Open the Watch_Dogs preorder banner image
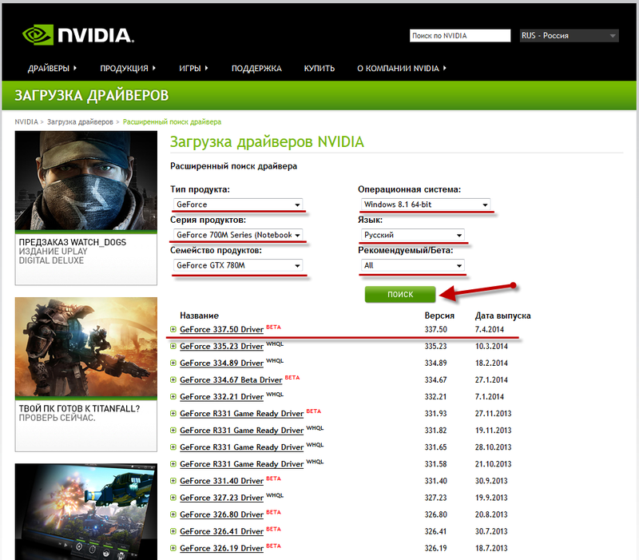 [86, 181]
